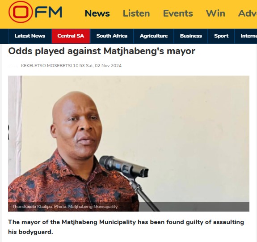257x242 pixels.
Task: Select the Business news tab
Action: [x=191, y=36]
